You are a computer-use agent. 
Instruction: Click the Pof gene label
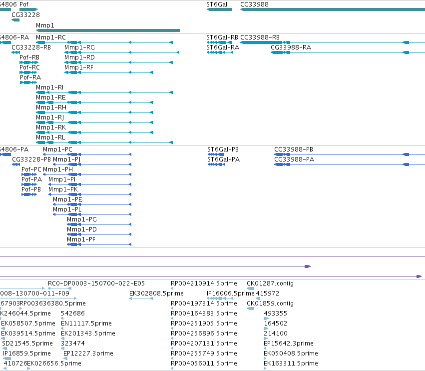point(24,4)
